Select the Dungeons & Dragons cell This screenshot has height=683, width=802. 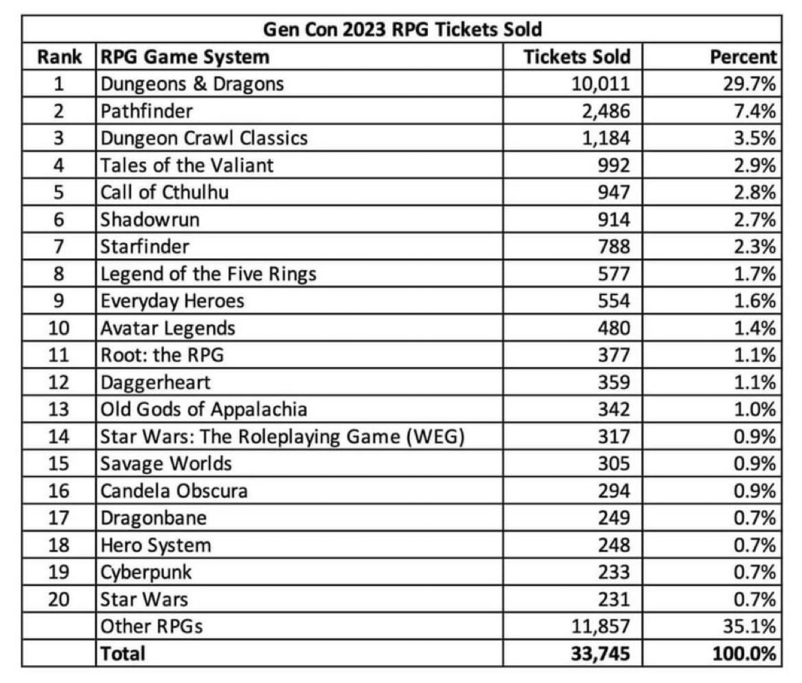pos(192,84)
